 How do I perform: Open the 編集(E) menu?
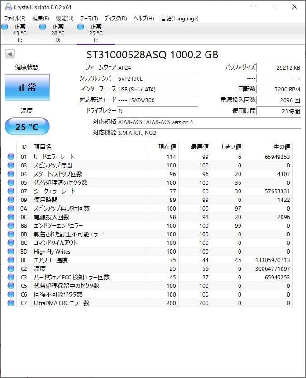pyautogui.click(x=41, y=18)
